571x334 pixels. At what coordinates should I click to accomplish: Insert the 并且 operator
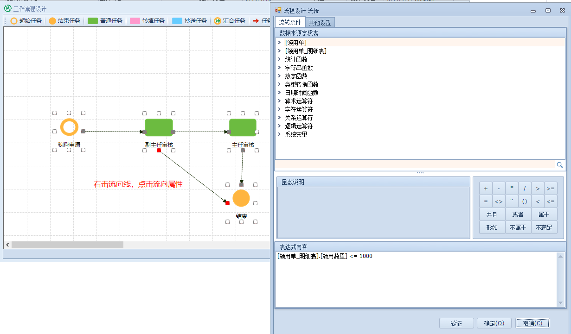tap(492, 214)
